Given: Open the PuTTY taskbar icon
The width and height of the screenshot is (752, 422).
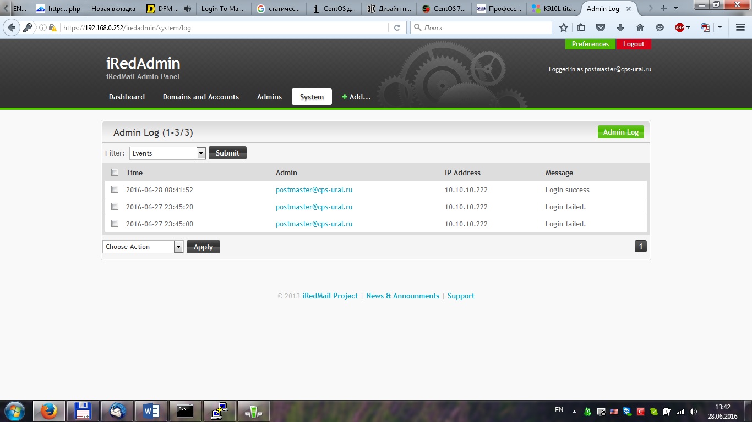Looking at the screenshot, I should [x=220, y=411].
